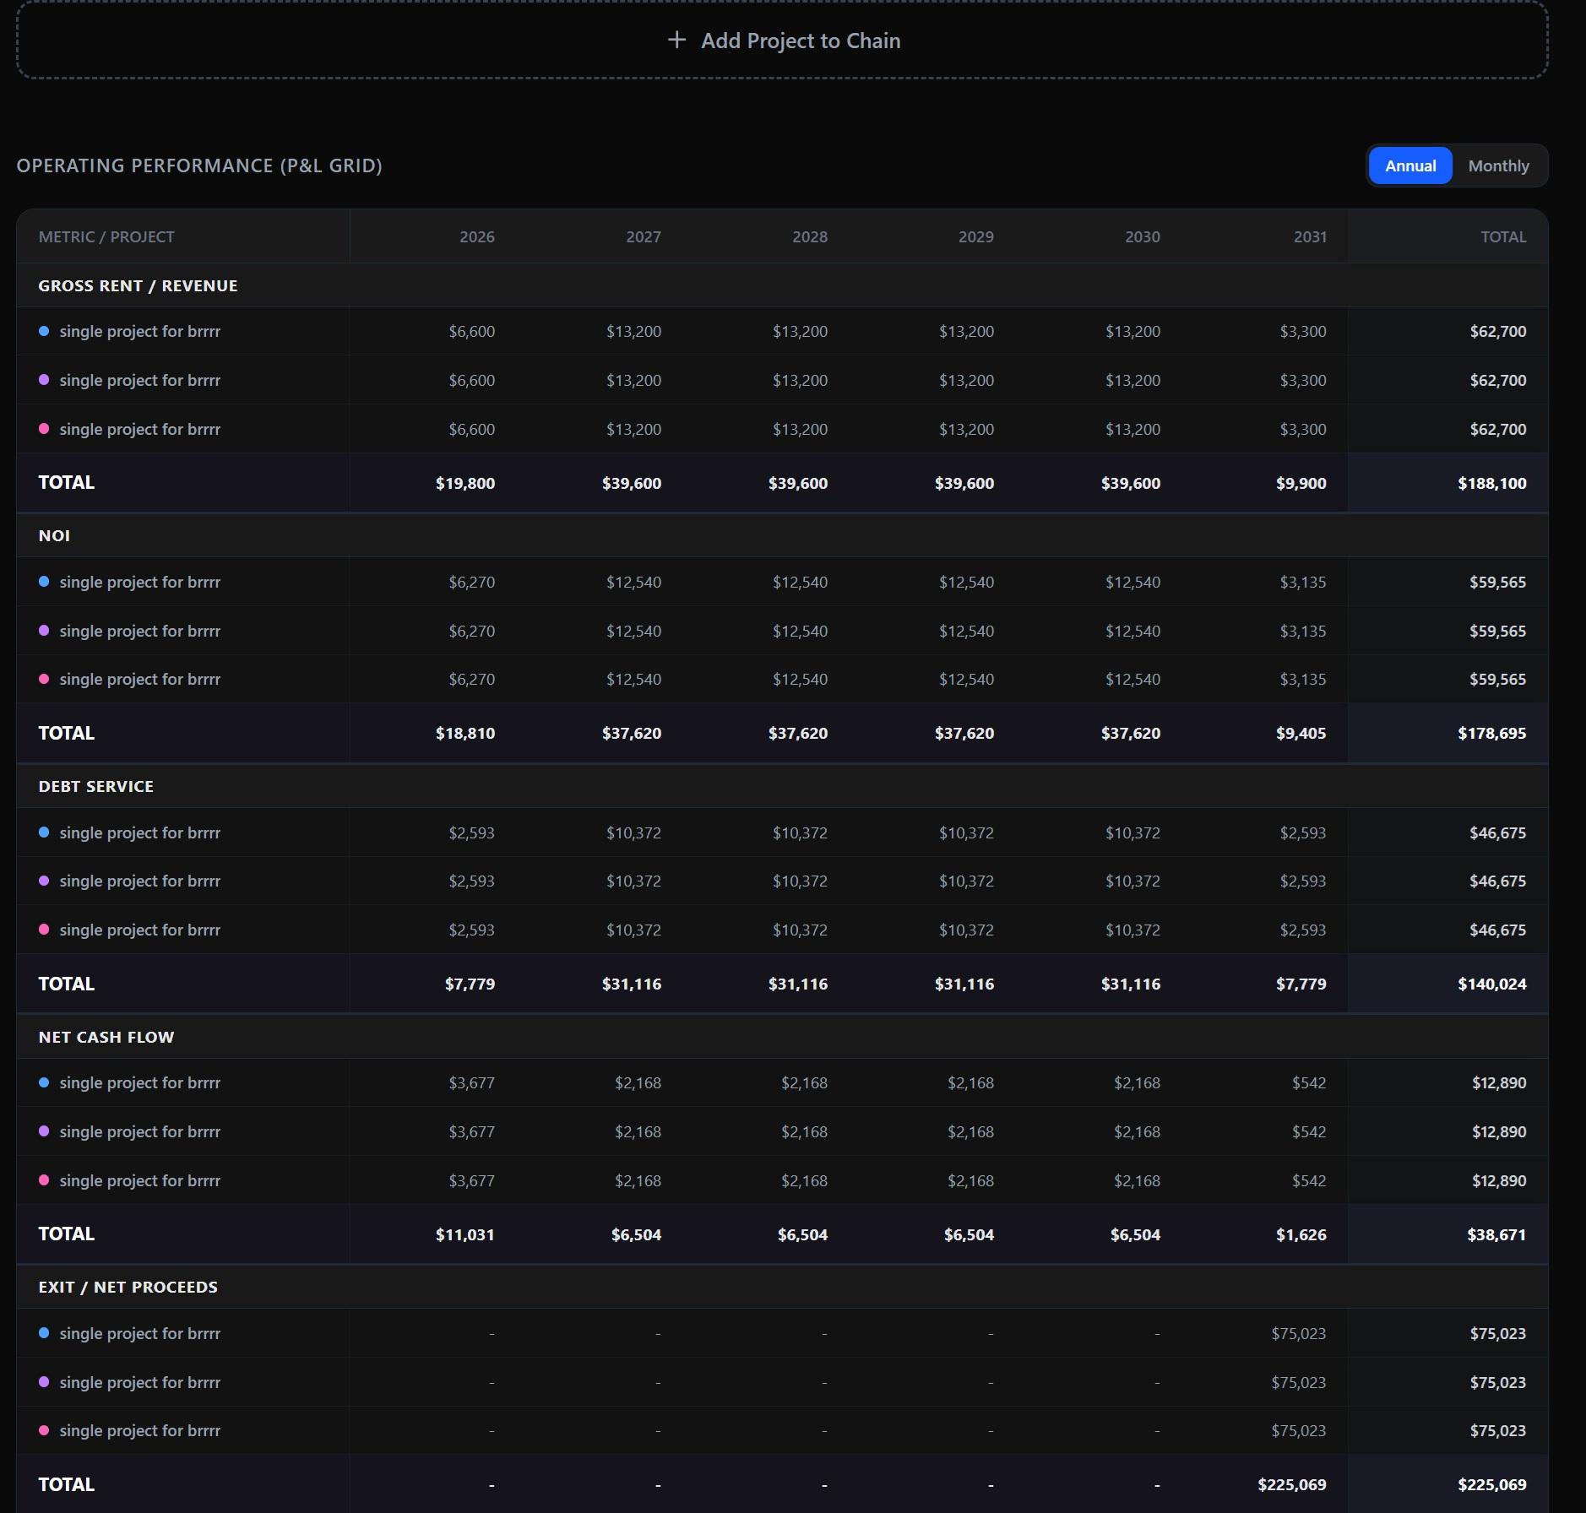
Task: Click the $18,810 NOI 2026 total
Action: coord(465,733)
